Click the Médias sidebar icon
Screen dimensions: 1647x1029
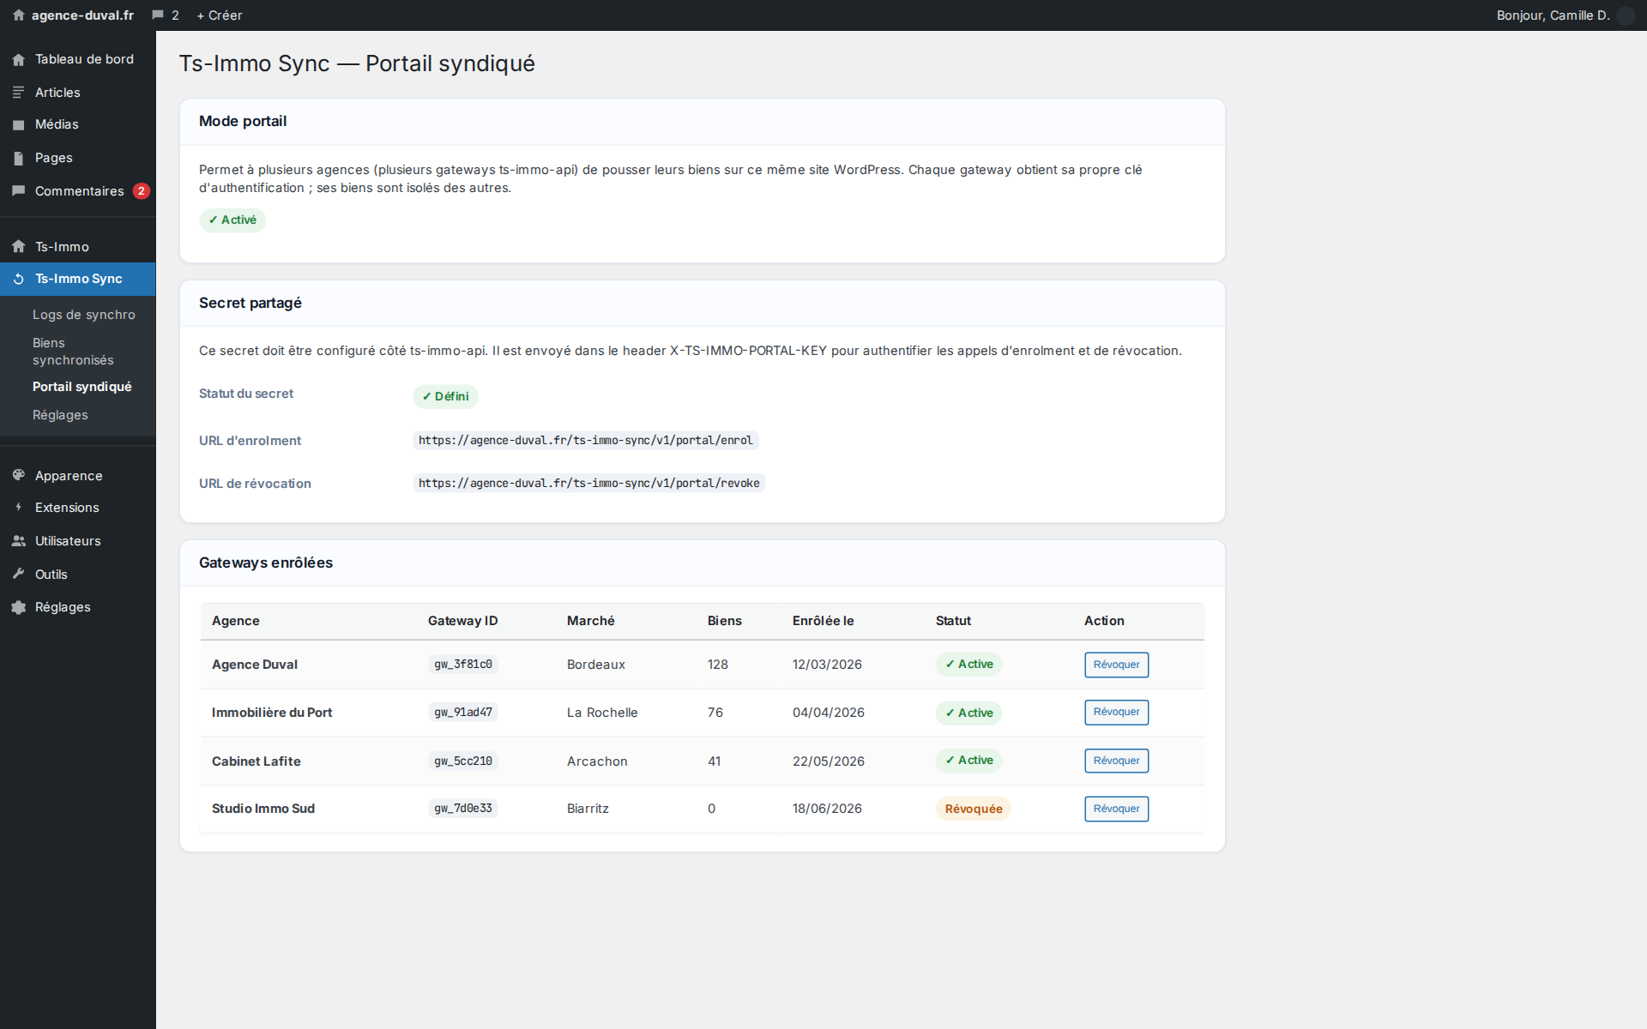click(19, 125)
